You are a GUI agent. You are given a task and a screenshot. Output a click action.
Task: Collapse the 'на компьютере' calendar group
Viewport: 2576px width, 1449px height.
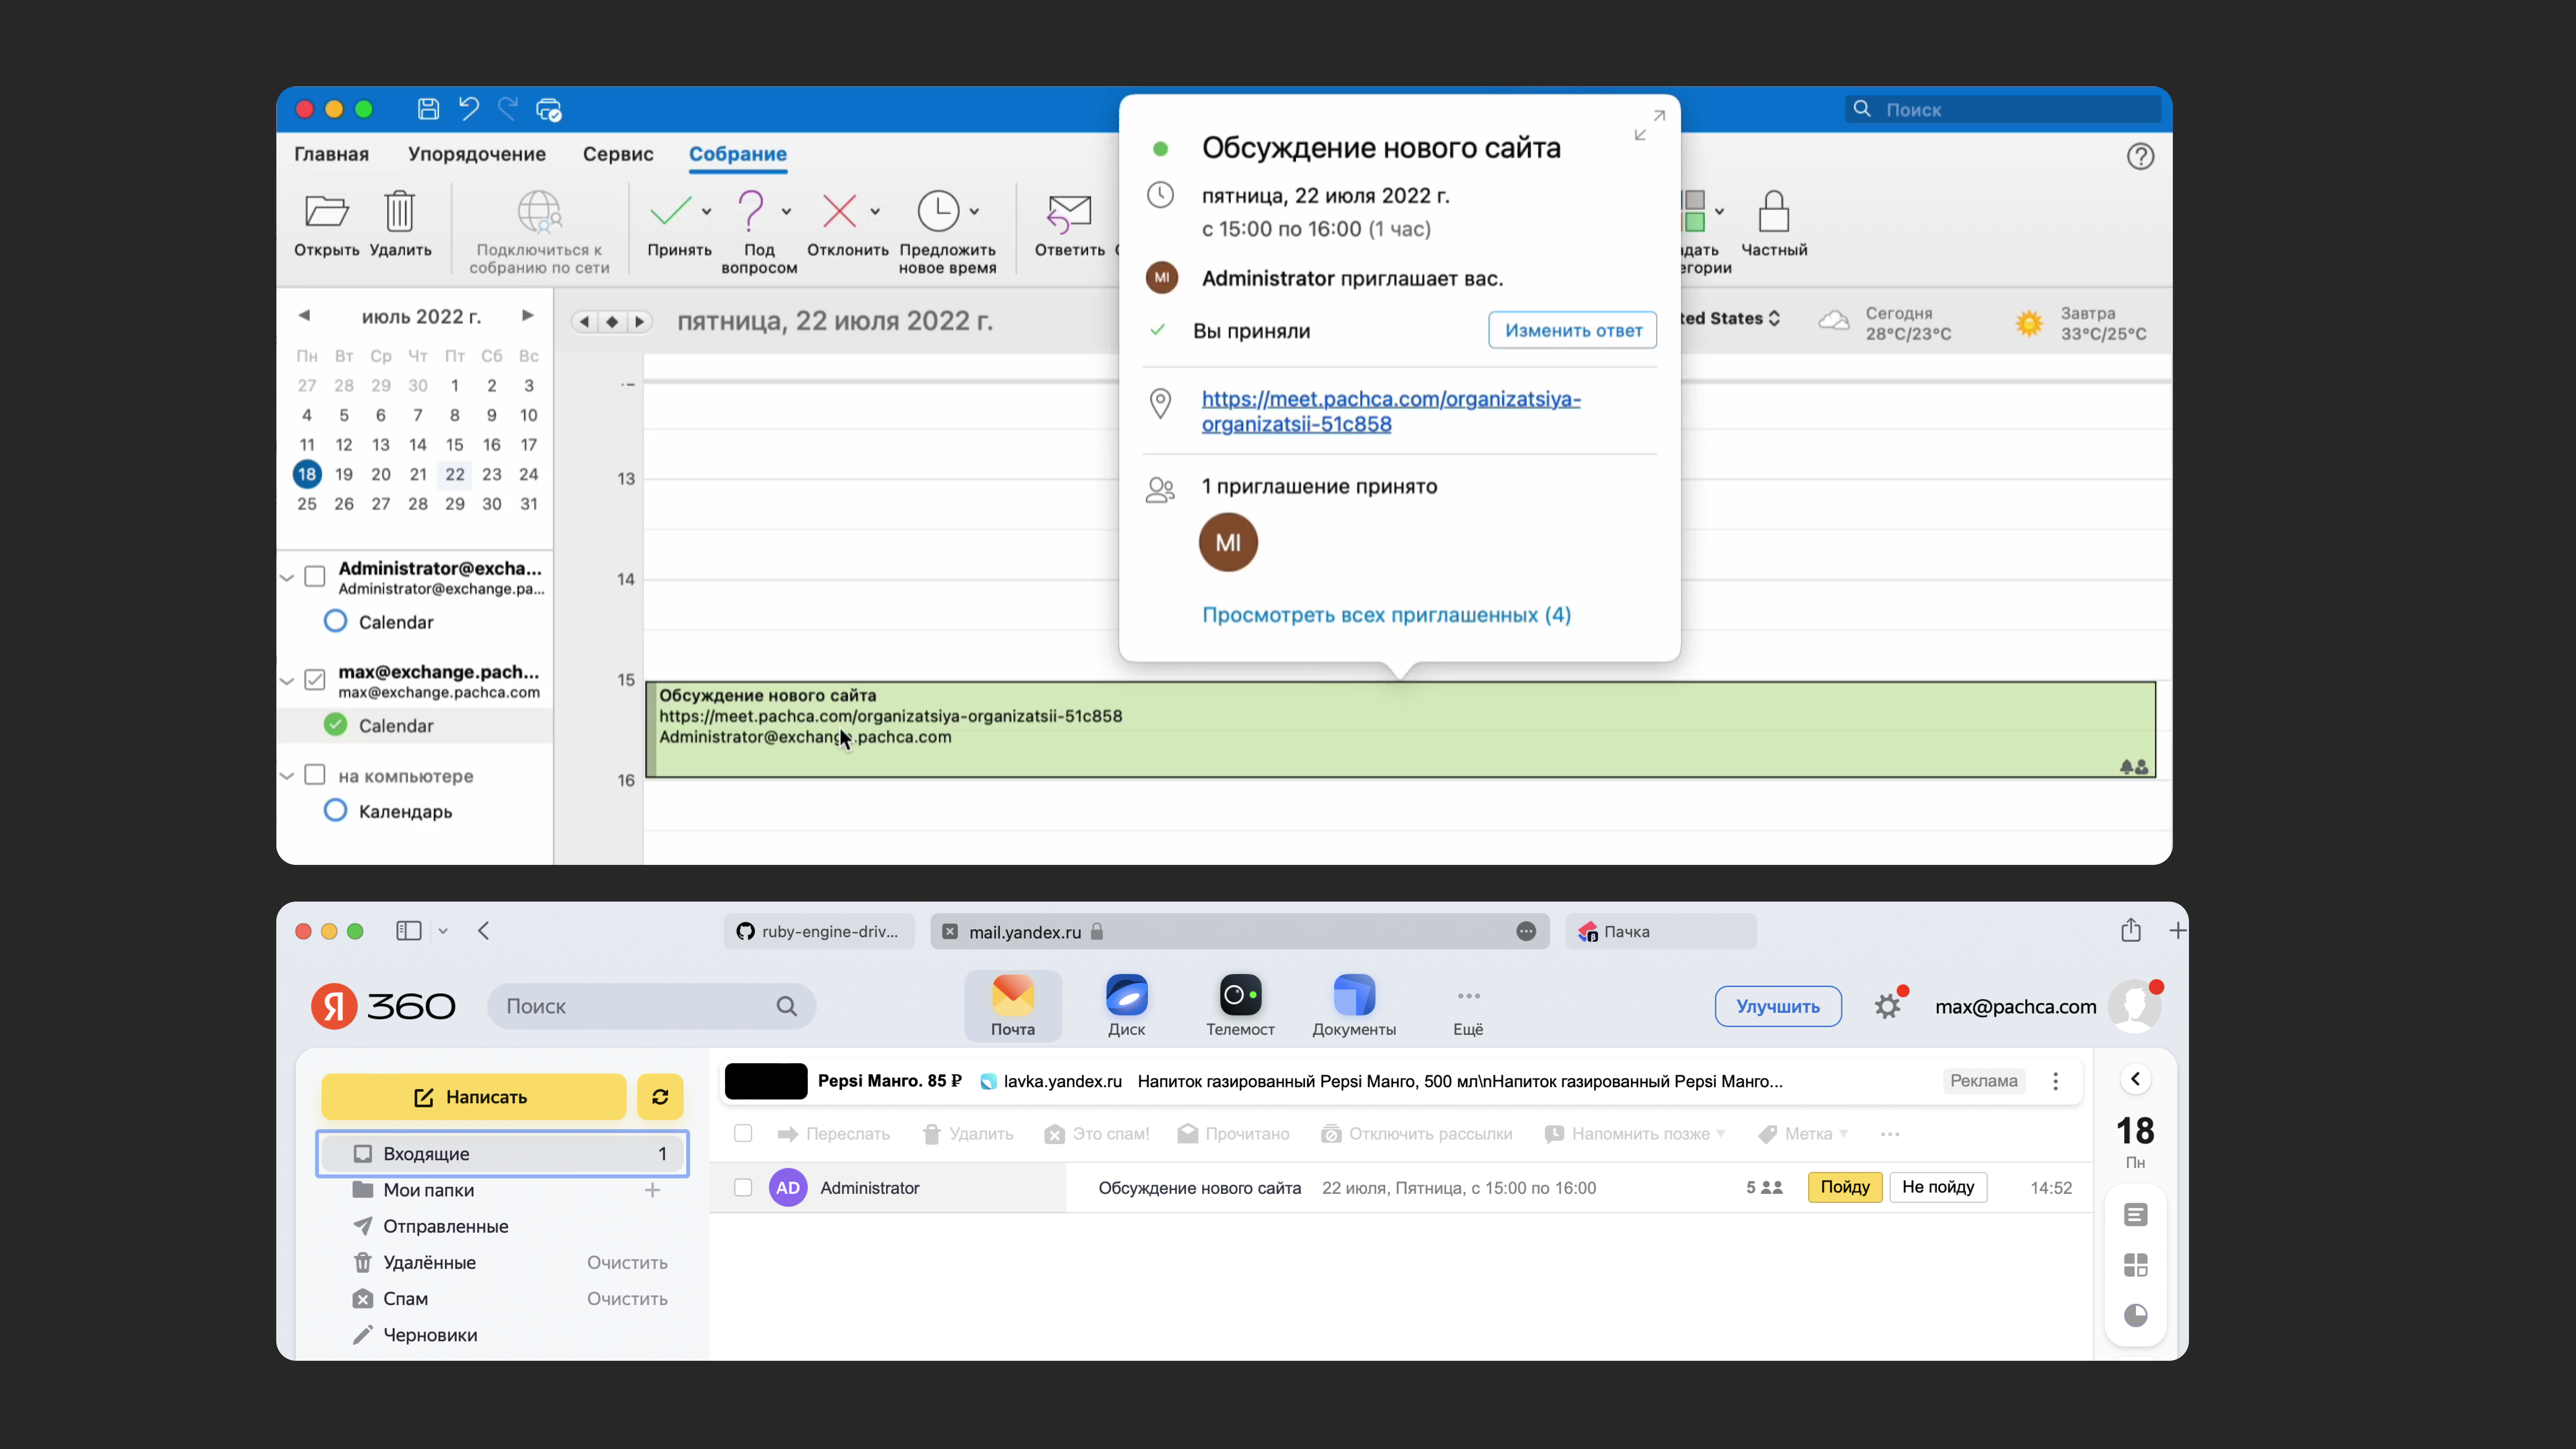287,776
